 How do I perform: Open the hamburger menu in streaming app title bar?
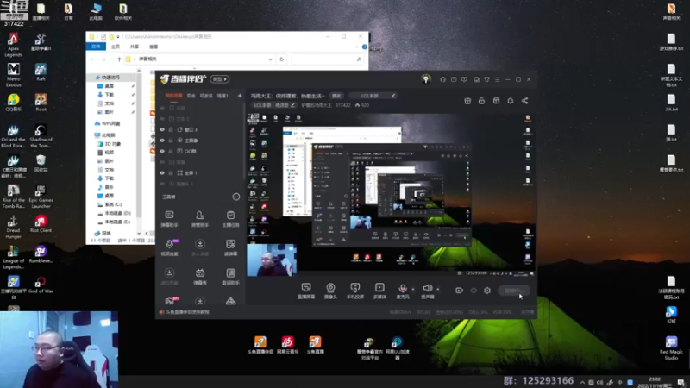pos(498,79)
